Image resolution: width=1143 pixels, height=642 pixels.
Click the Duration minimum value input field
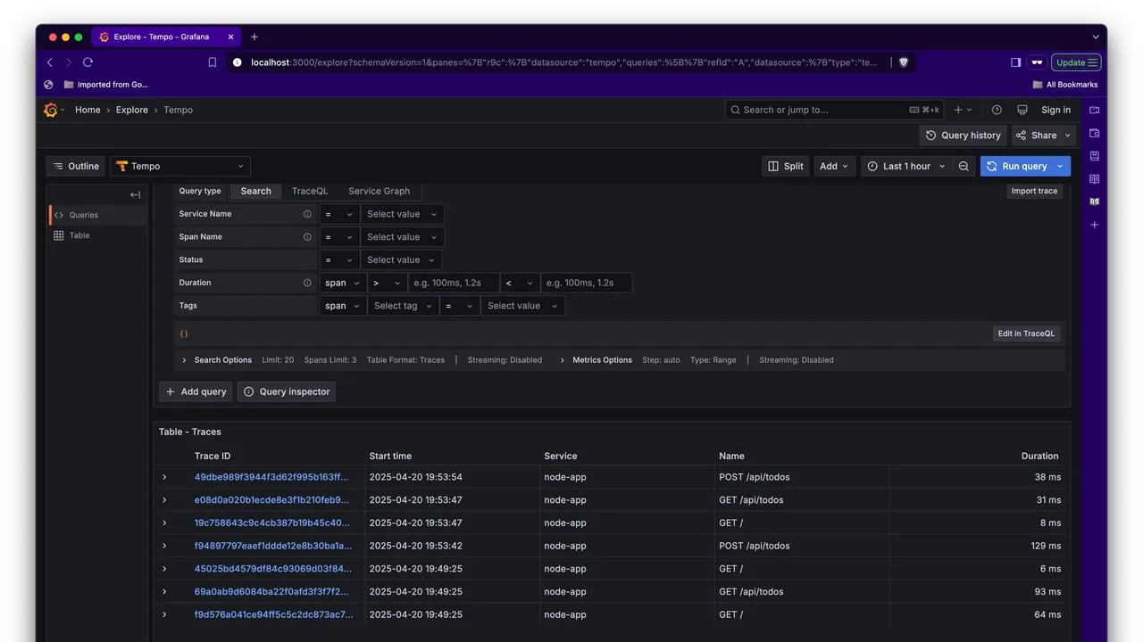(454, 283)
